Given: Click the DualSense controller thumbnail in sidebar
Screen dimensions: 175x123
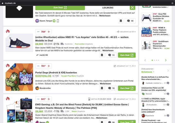Looking at the screenshot, I should coord(146,18).
